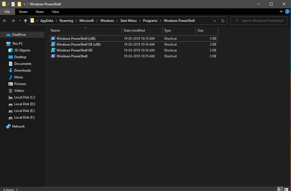Select the 3D Objects folder icon
The height and width of the screenshot is (191, 291).
click(x=11, y=50)
